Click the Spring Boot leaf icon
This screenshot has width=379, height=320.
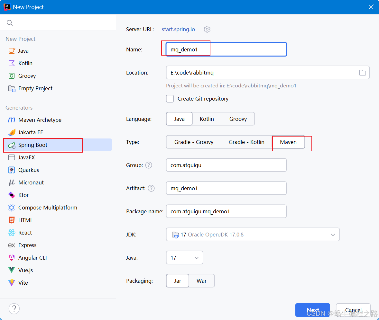12,145
